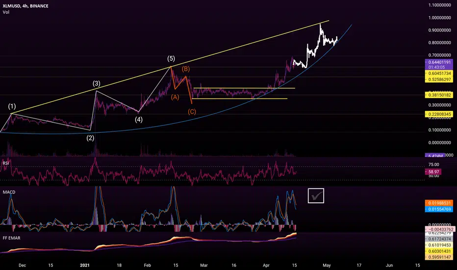Click the 0.80000000 price scale value

439,43
